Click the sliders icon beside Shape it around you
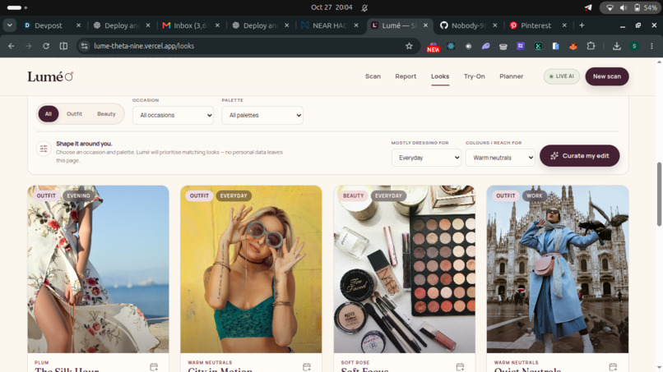Screen dimensions: 663x372 pyautogui.click(x=44, y=149)
